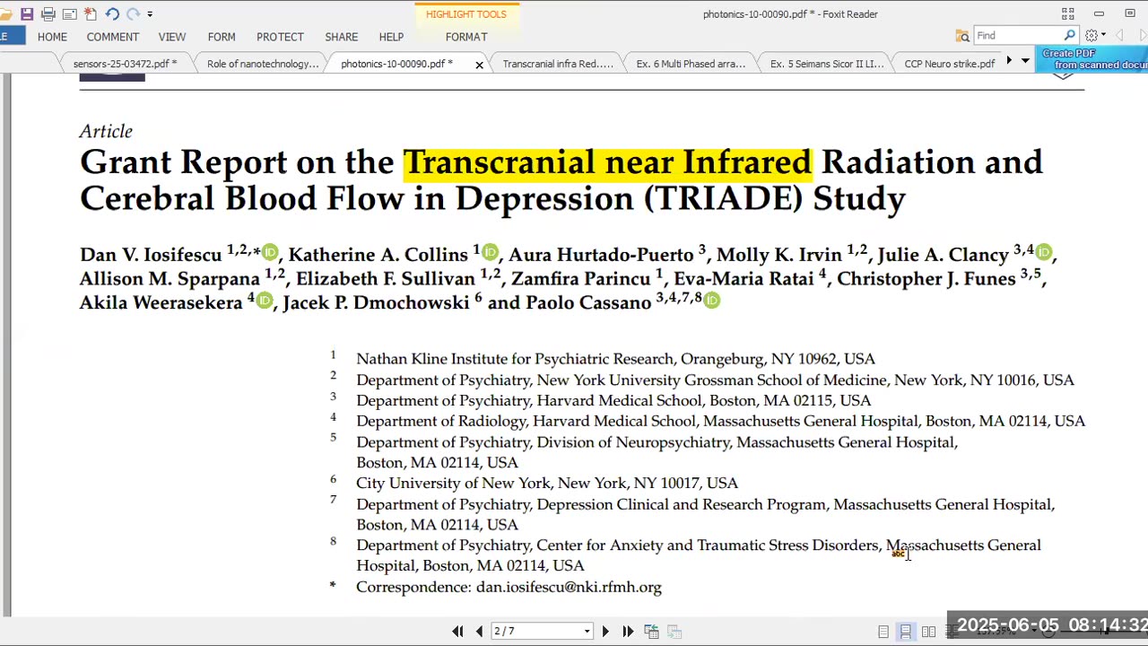Close the photonics-10-00090.pdf tab
The width and height of the screenshot is (1148, 646).
pos(479,65)
